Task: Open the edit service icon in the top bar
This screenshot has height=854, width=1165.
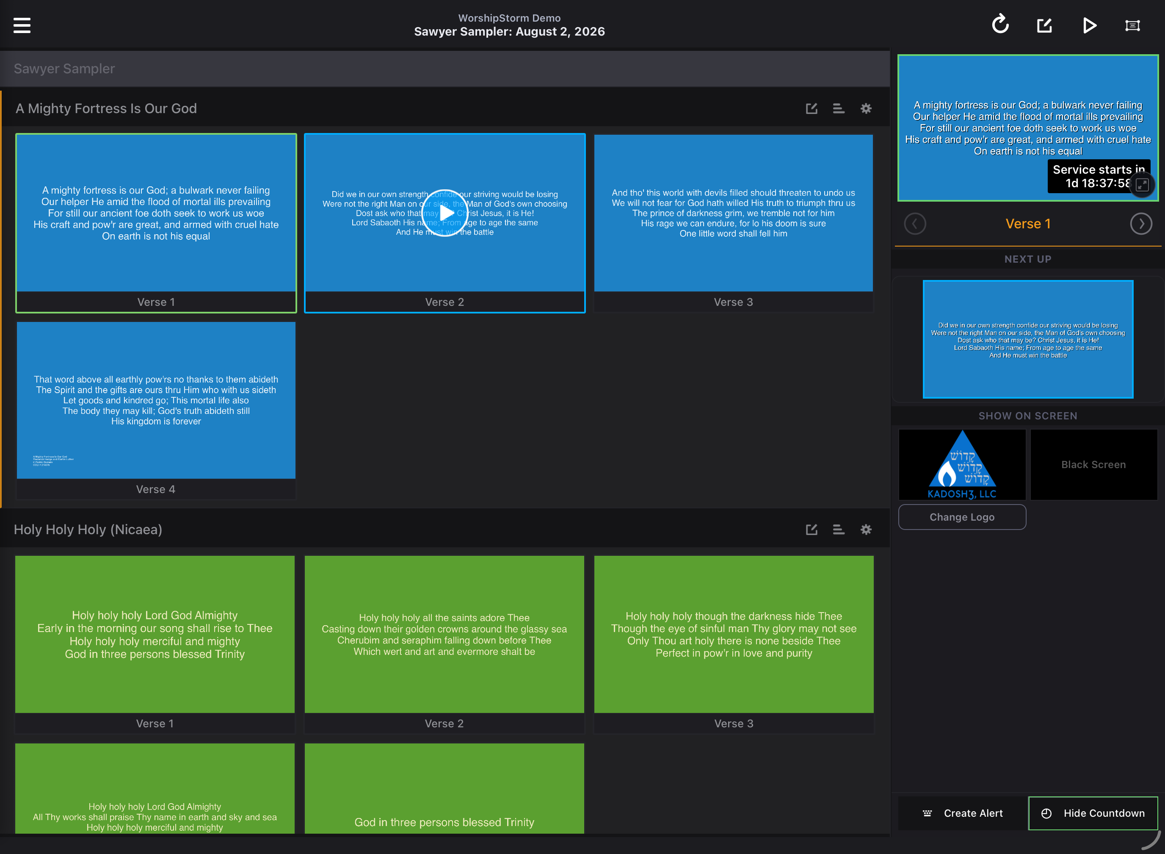Action: tap(1044, 25)
